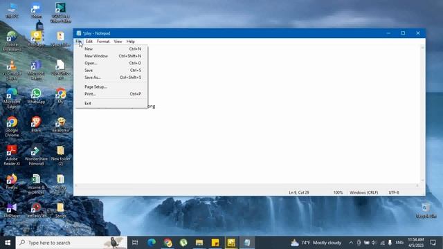
Task: Select the Microsoft Teams desktop icon
Action: pyautogui.click(x=36, y=71)
